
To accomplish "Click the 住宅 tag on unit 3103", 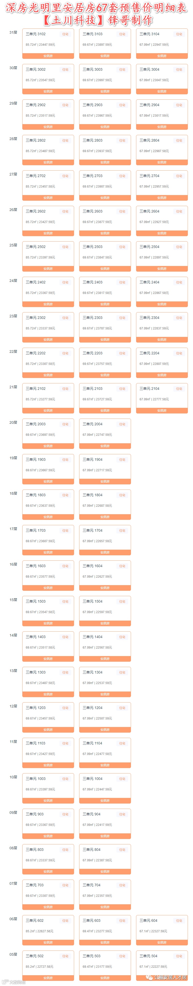I will tap(122, 34).
